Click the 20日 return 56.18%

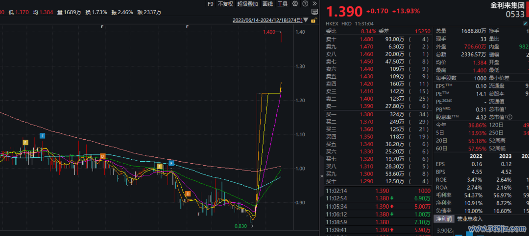477,141
